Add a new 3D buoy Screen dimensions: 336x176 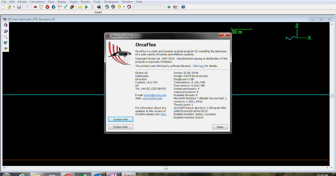click(53, 7)
